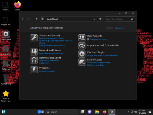Open the Clock and Region clock icon
This screenshot has width=153, height=115.
click(82, 54)
